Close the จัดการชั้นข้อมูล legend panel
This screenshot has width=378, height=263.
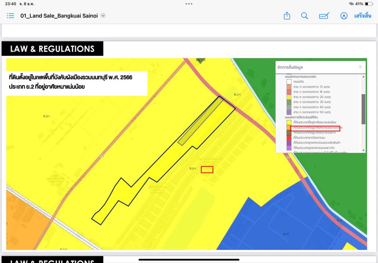point(360,67)
